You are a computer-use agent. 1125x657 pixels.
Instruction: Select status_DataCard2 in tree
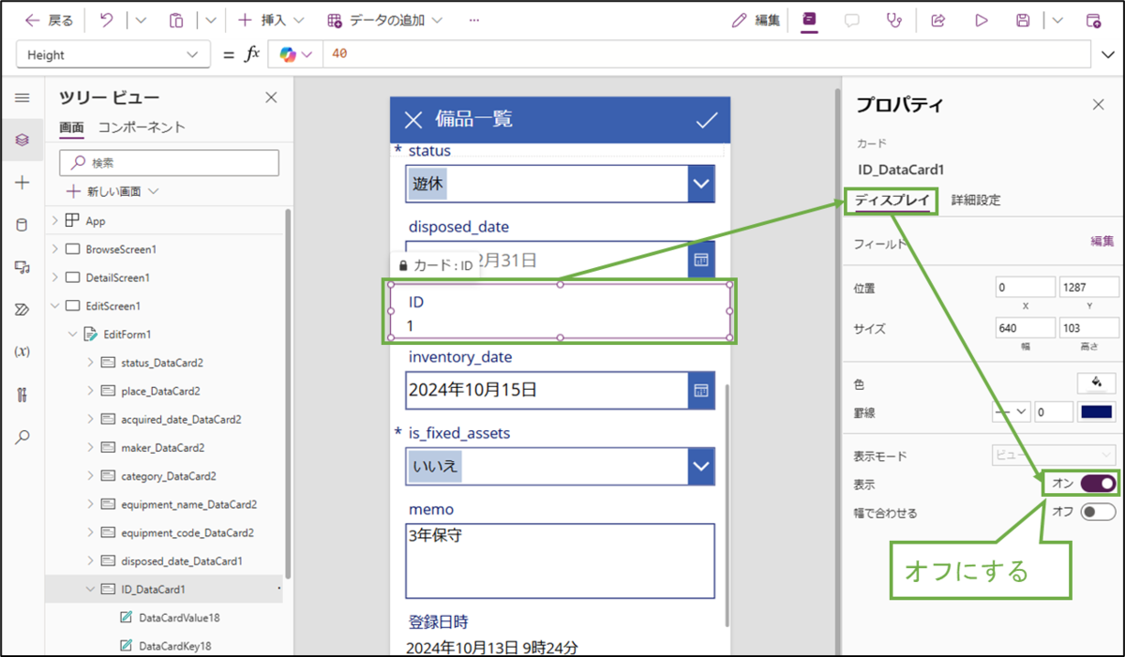[162, 363]
